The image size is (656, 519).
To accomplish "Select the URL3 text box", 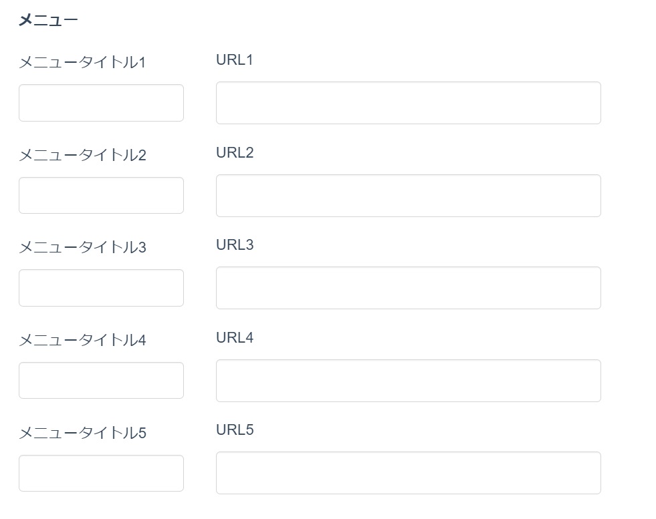I will click(x=408, y=288).
